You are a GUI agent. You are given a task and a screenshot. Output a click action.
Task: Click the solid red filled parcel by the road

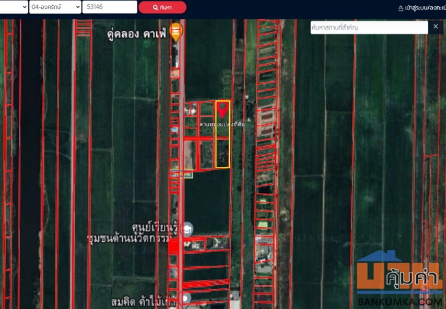(x=174, y=245)
